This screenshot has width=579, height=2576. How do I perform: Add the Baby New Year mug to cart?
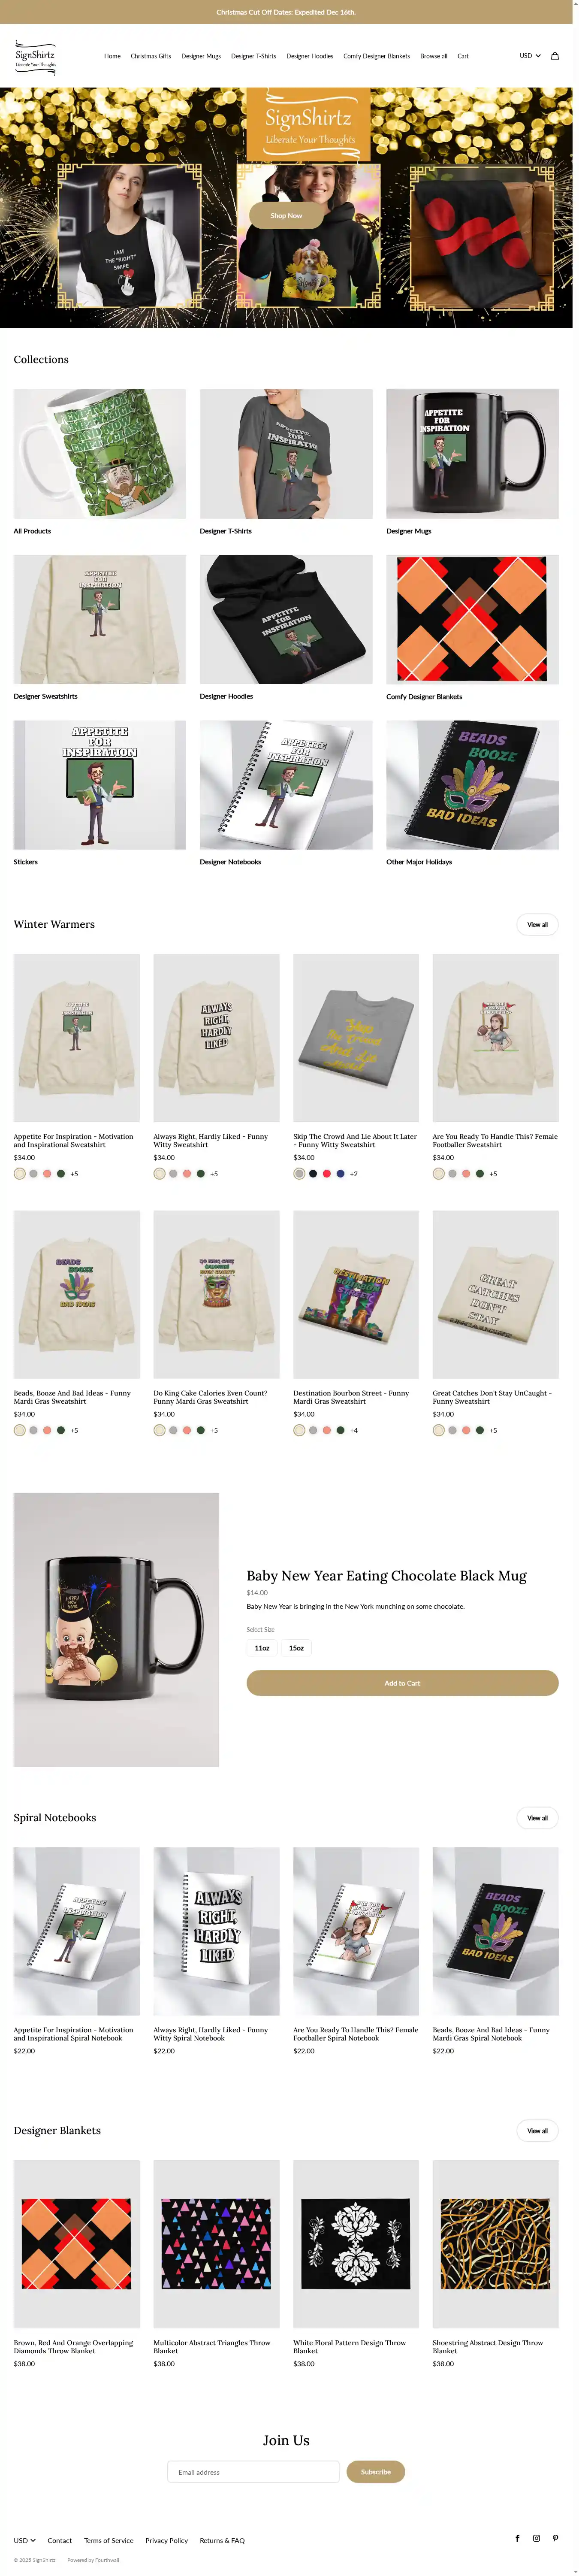tap(402, 1683)
